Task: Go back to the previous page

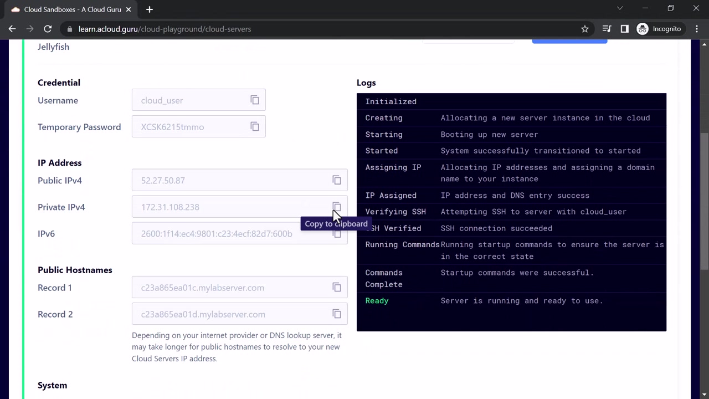Action: pos(12,29)
